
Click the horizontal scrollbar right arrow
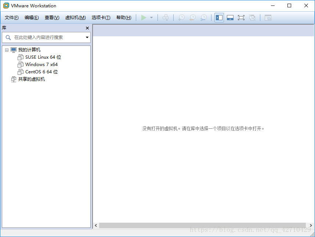311,225
